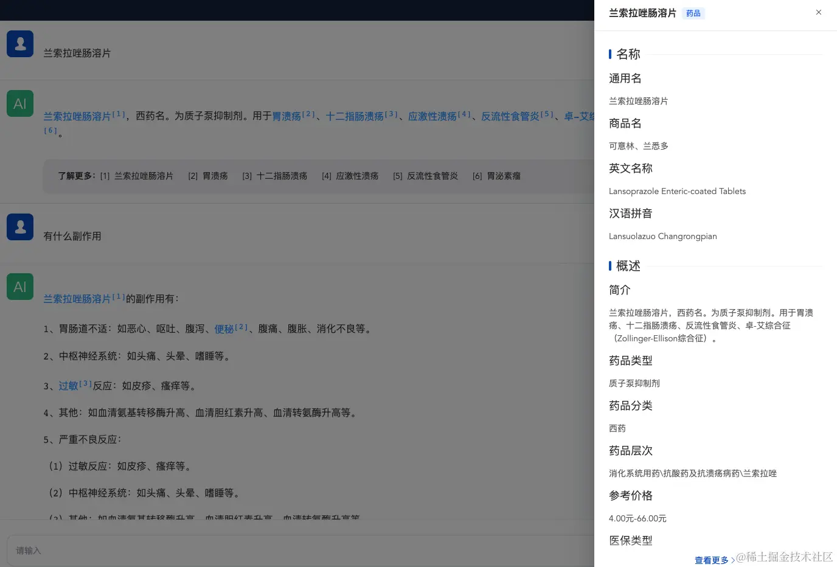
Task: Open 兰索拉唑肠溶片[1] link in side-effects answer
Action: tap(84, 299)
